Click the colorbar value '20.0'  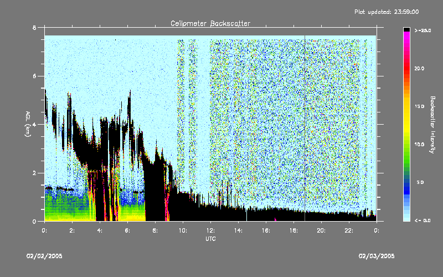coord(419,68)
